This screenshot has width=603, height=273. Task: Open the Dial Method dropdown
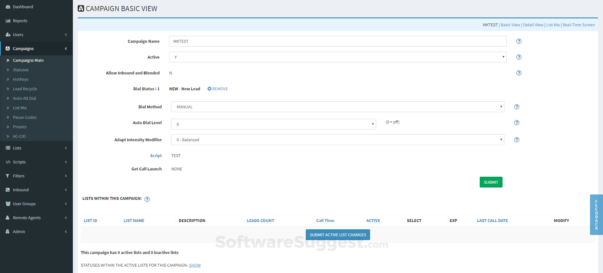click(x=338, y=107)
